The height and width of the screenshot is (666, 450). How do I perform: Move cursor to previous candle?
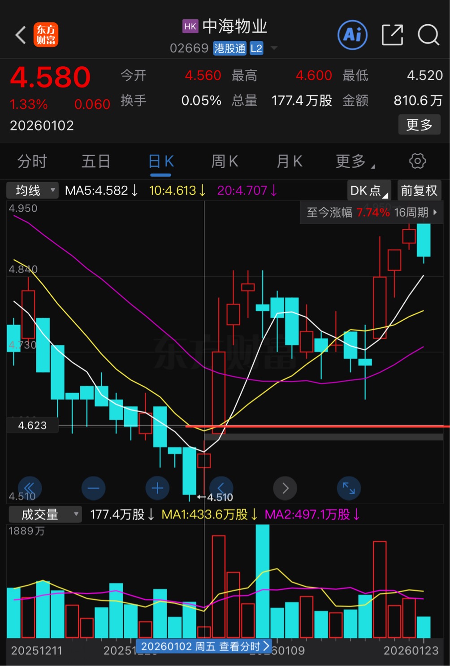pos(221,488)
